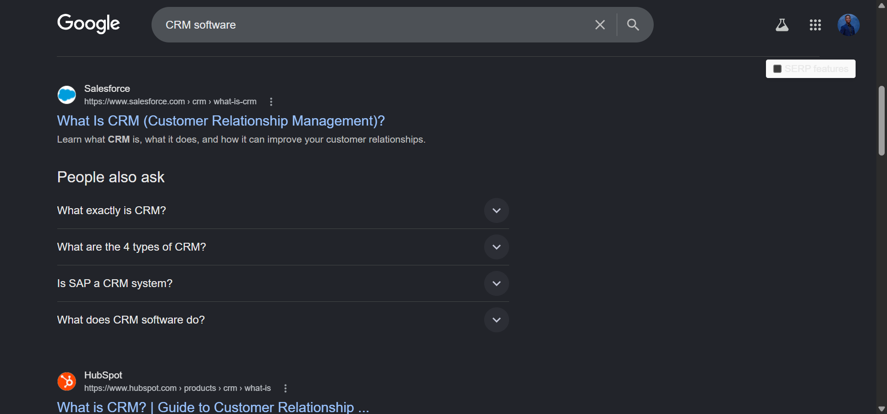Open "What Is CRM (Customer Relationship Management)?" link

[x=221, y=121]
